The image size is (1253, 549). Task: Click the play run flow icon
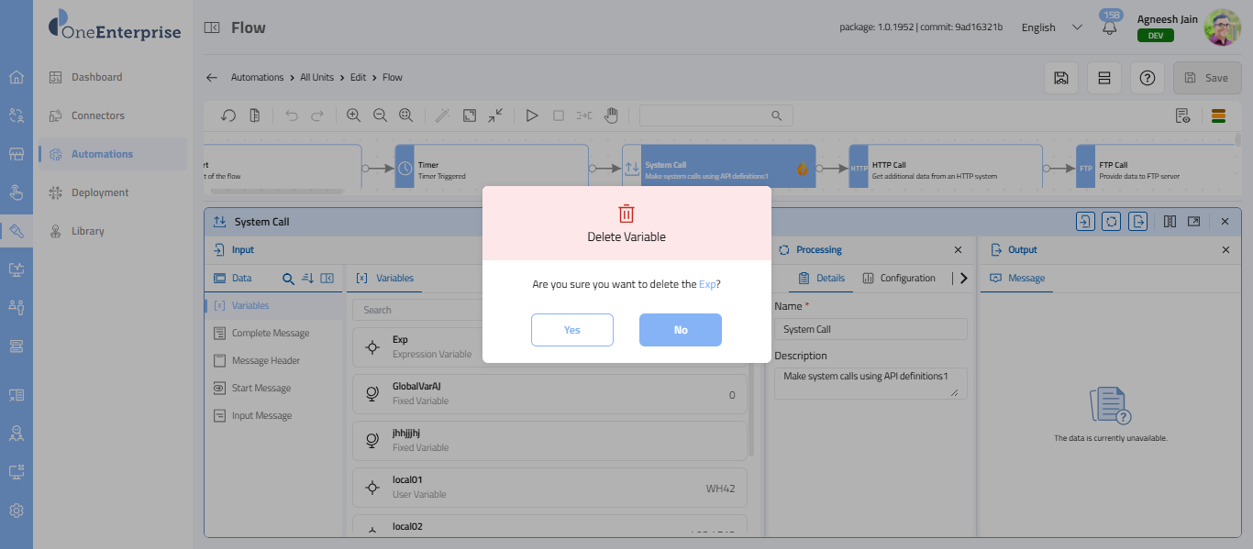531,115
